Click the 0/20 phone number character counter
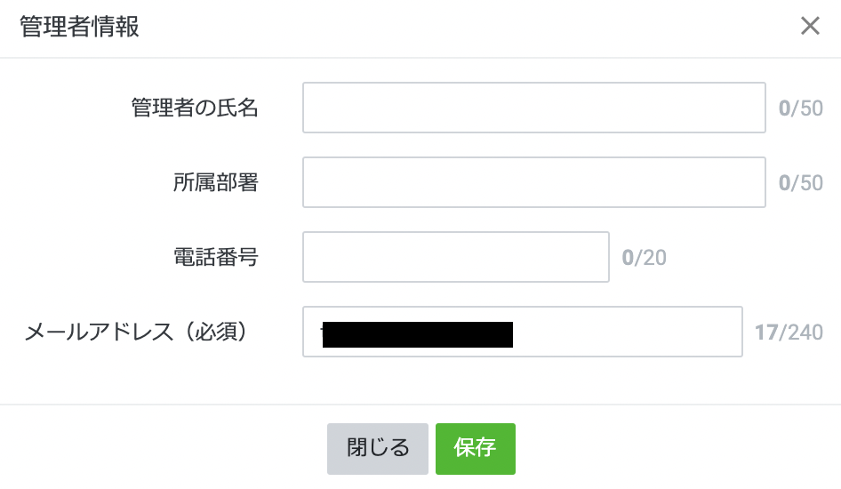841x489 pixels. pyautogui.click(x=644, y=259)
